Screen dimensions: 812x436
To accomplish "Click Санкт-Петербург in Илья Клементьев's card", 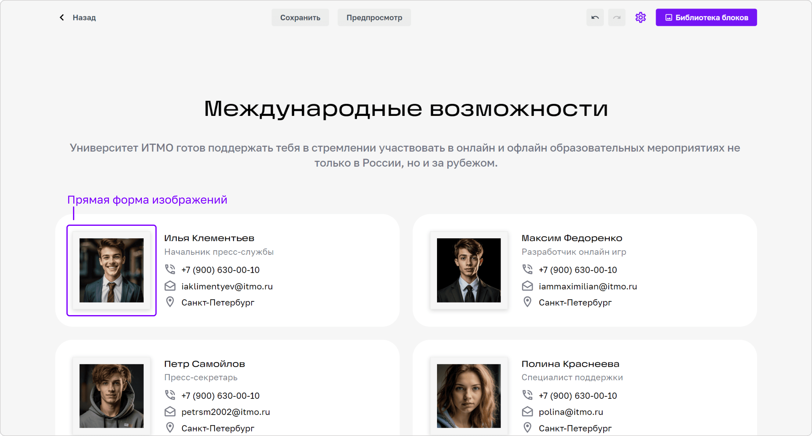I will click(x=218, y=303).
